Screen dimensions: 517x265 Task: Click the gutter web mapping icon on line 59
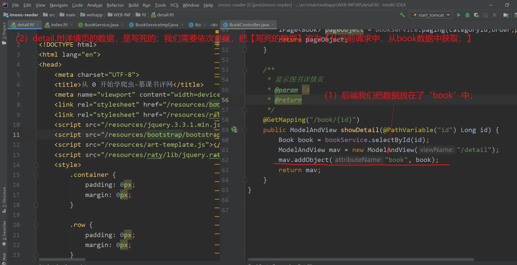click(234, 130)
